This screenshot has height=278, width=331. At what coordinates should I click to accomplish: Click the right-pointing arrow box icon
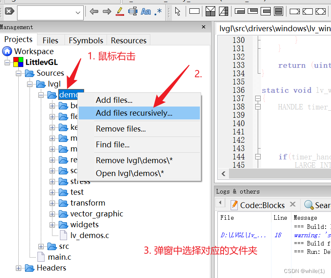295,11
